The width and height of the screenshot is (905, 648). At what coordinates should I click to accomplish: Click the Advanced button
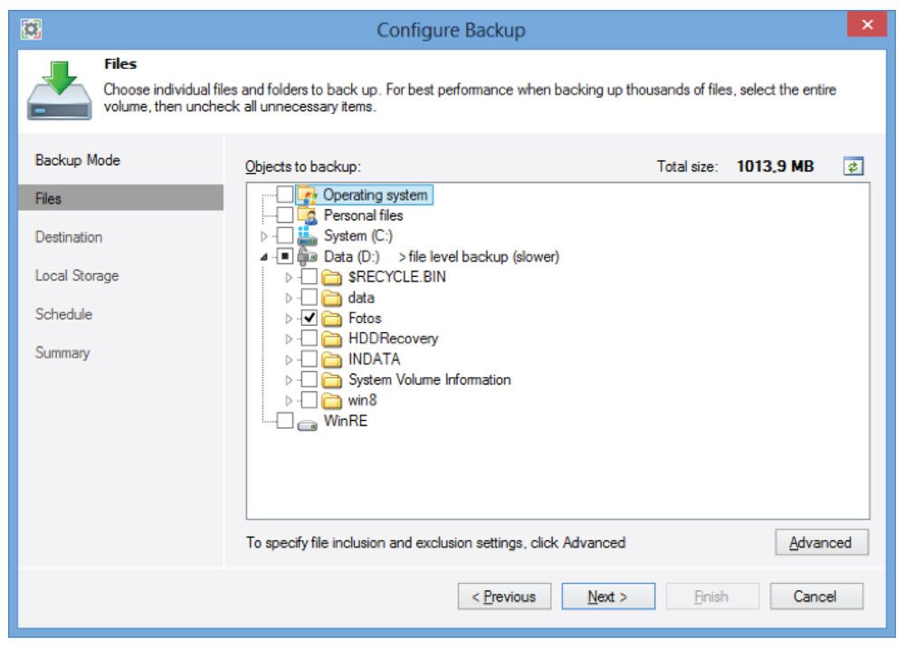(x=821, y=543)
